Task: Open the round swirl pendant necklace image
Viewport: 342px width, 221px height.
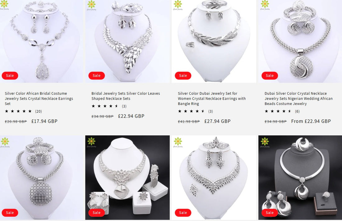Action: point(300,41)
